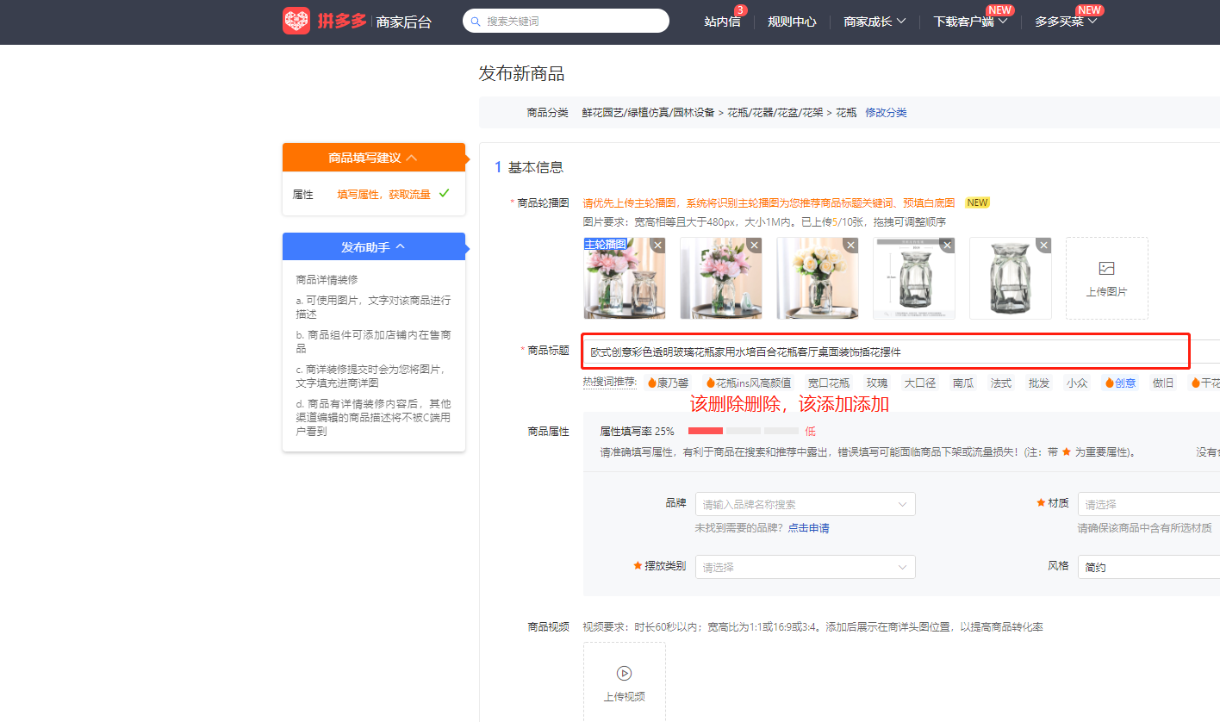
Task: Click the 鲜花园艺/绿植仿真/园林设备 category text
Action: [x=649, y=113]
